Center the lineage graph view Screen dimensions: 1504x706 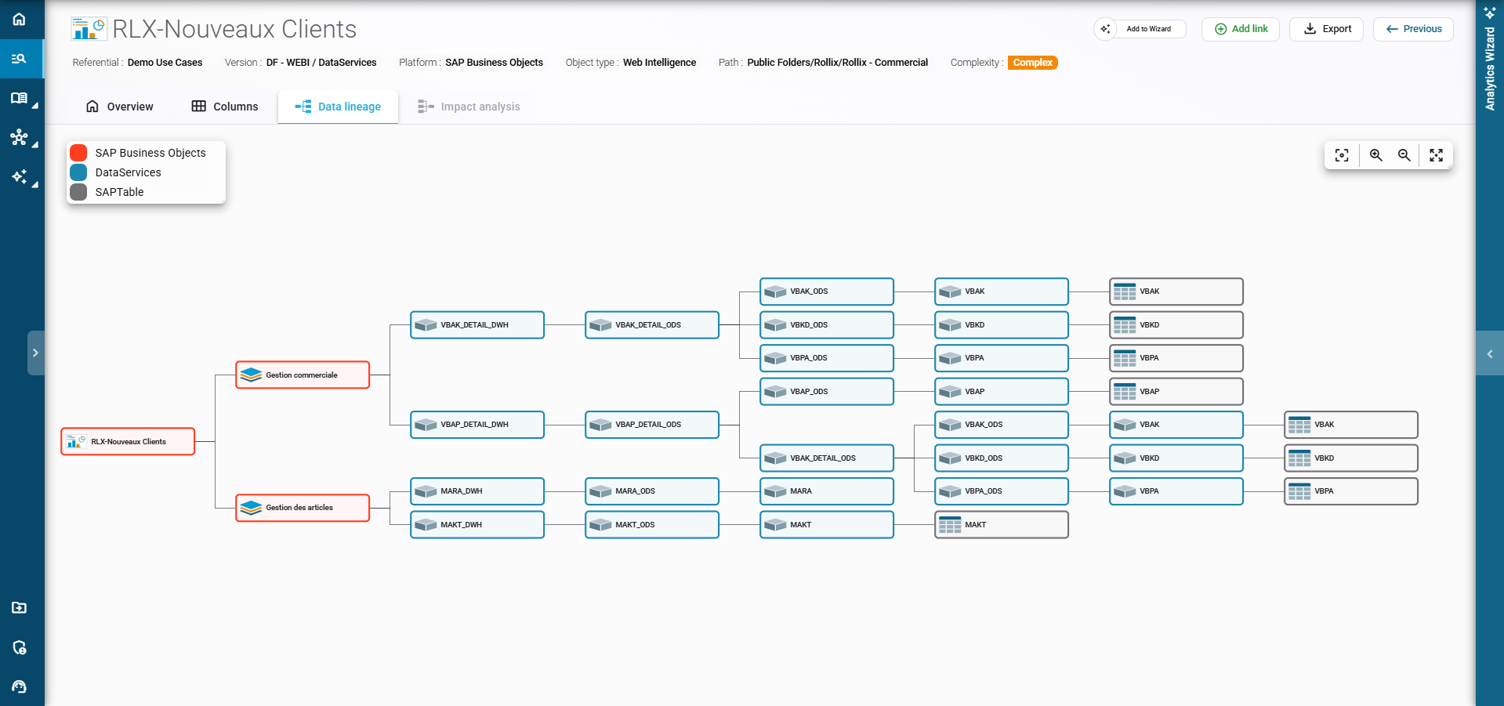[x=1342, y=155]
